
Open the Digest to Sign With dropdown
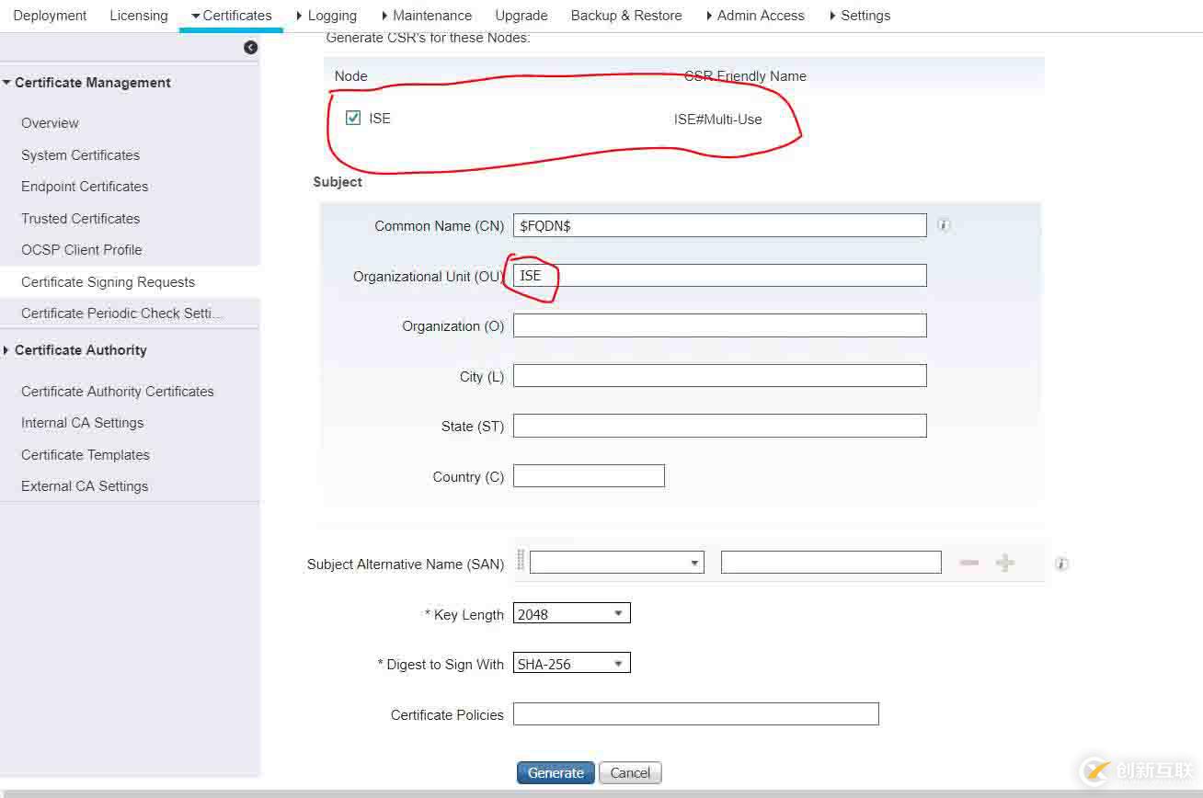pyautogui.click(x=572, y=663)
